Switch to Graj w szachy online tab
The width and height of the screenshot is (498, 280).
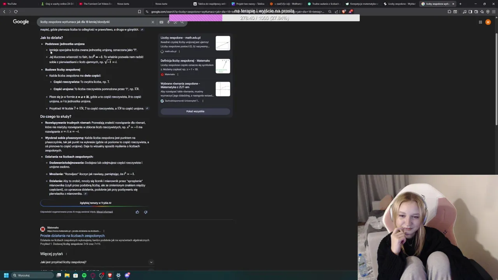(58, 4)
